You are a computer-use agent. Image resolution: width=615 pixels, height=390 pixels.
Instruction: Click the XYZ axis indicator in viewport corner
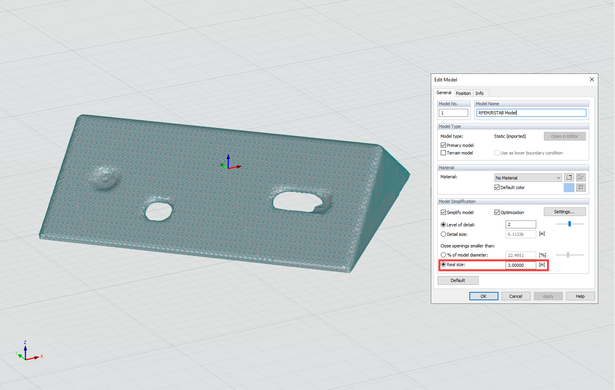tap(28, 351)
